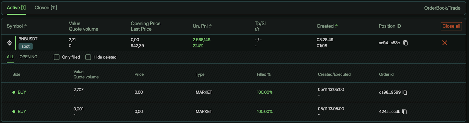Copy order id da98...9599
The image size is (469, 123).
coord(405,92)
